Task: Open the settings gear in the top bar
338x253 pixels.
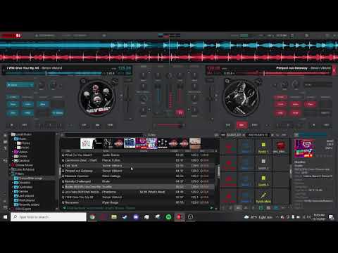Action: coord(306,36)
